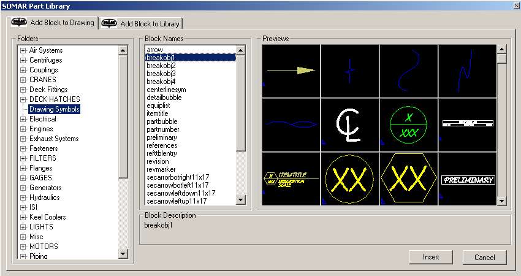
Task: Choose the partbubble block name
Action: coord(162,121)
